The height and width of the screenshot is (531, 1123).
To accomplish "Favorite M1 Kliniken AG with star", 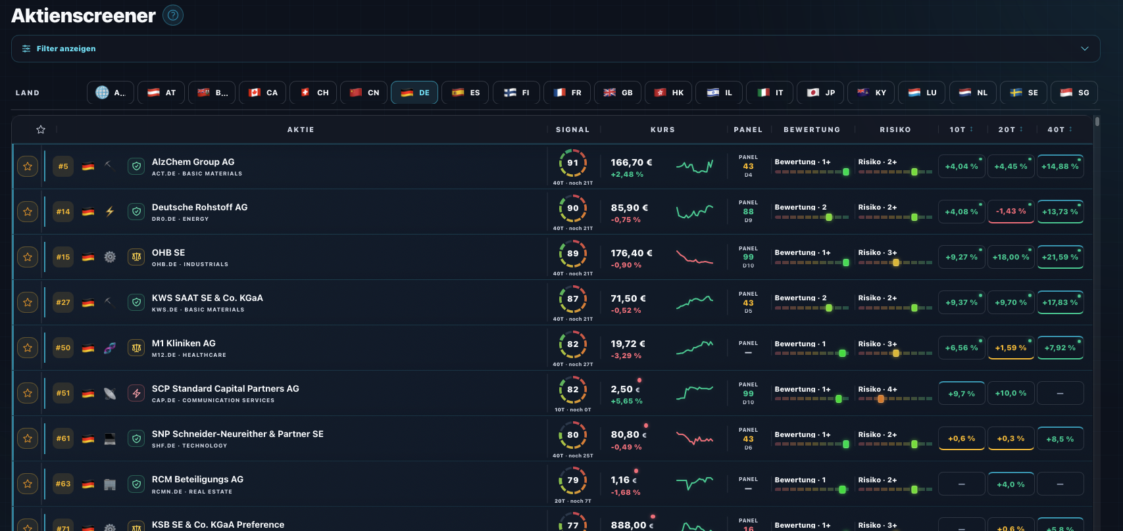I will (28, 348).
